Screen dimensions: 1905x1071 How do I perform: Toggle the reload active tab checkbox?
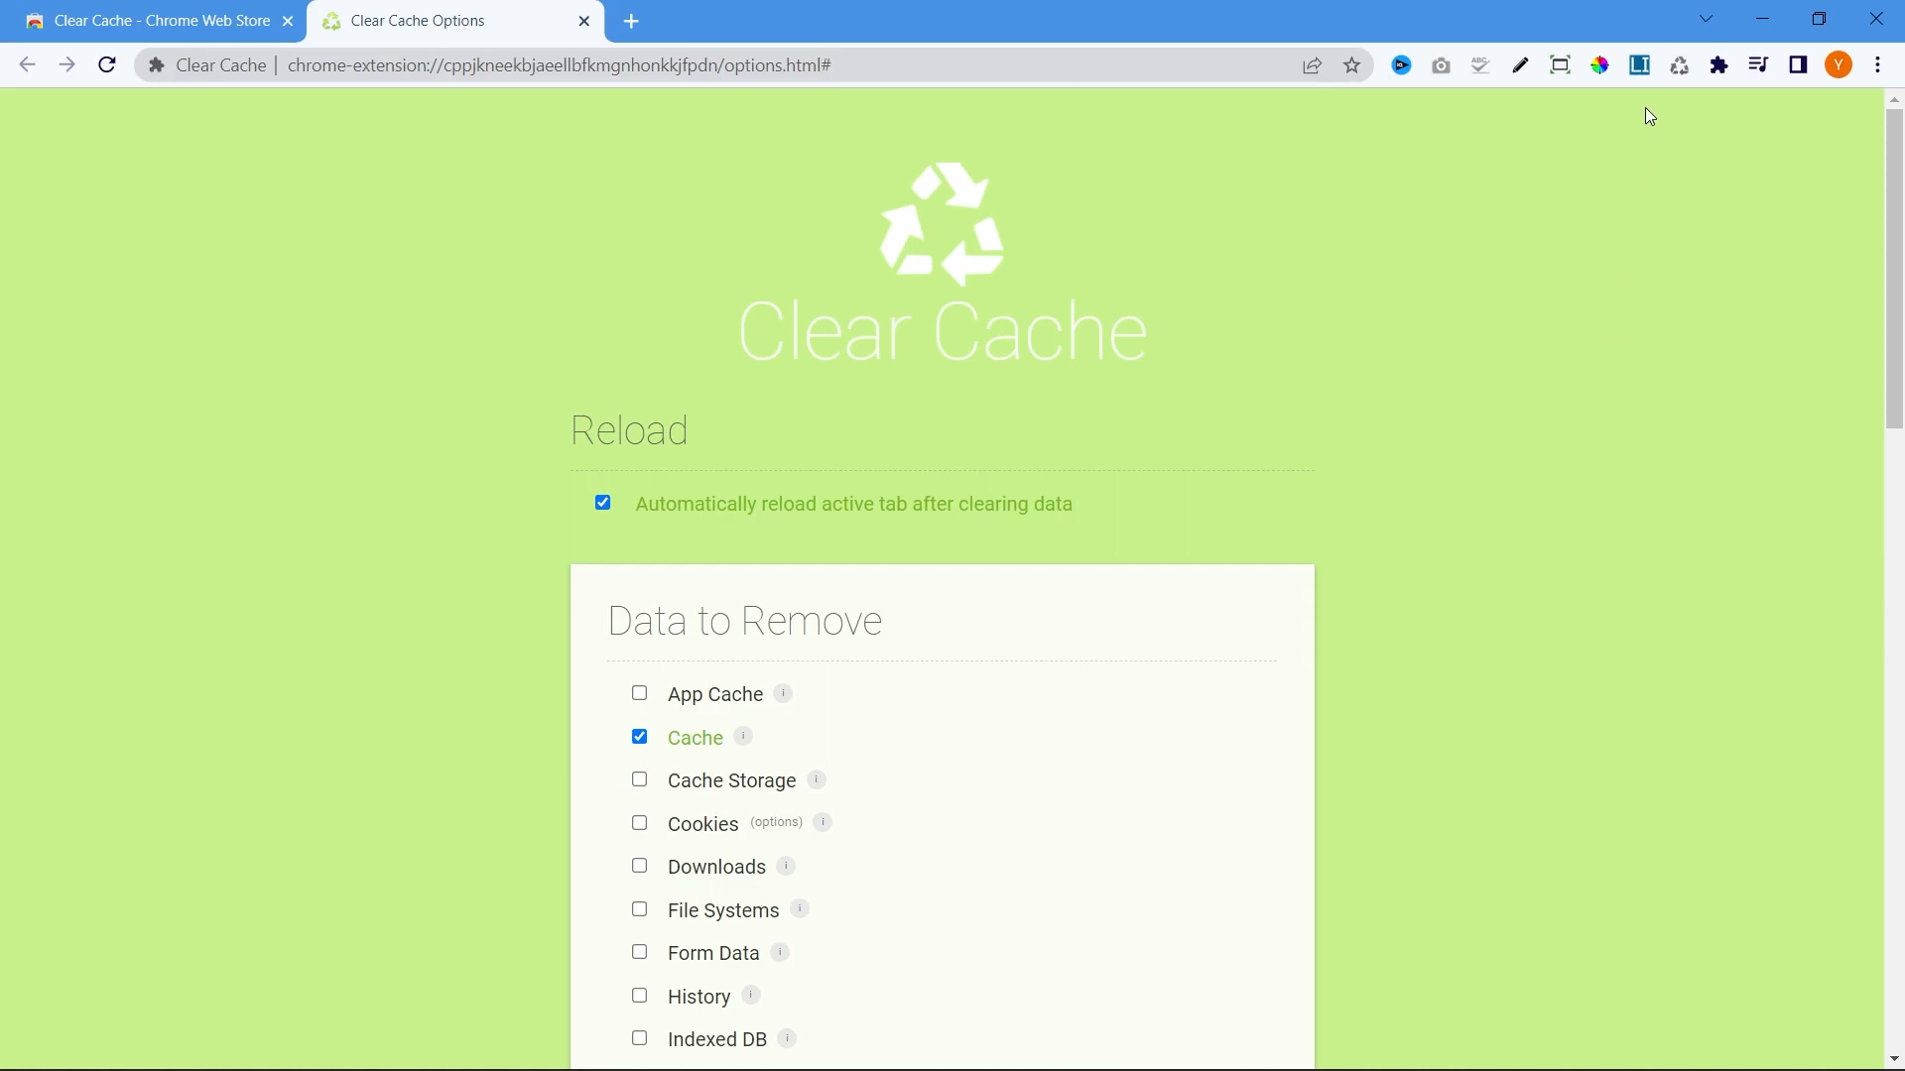(603, 502)
